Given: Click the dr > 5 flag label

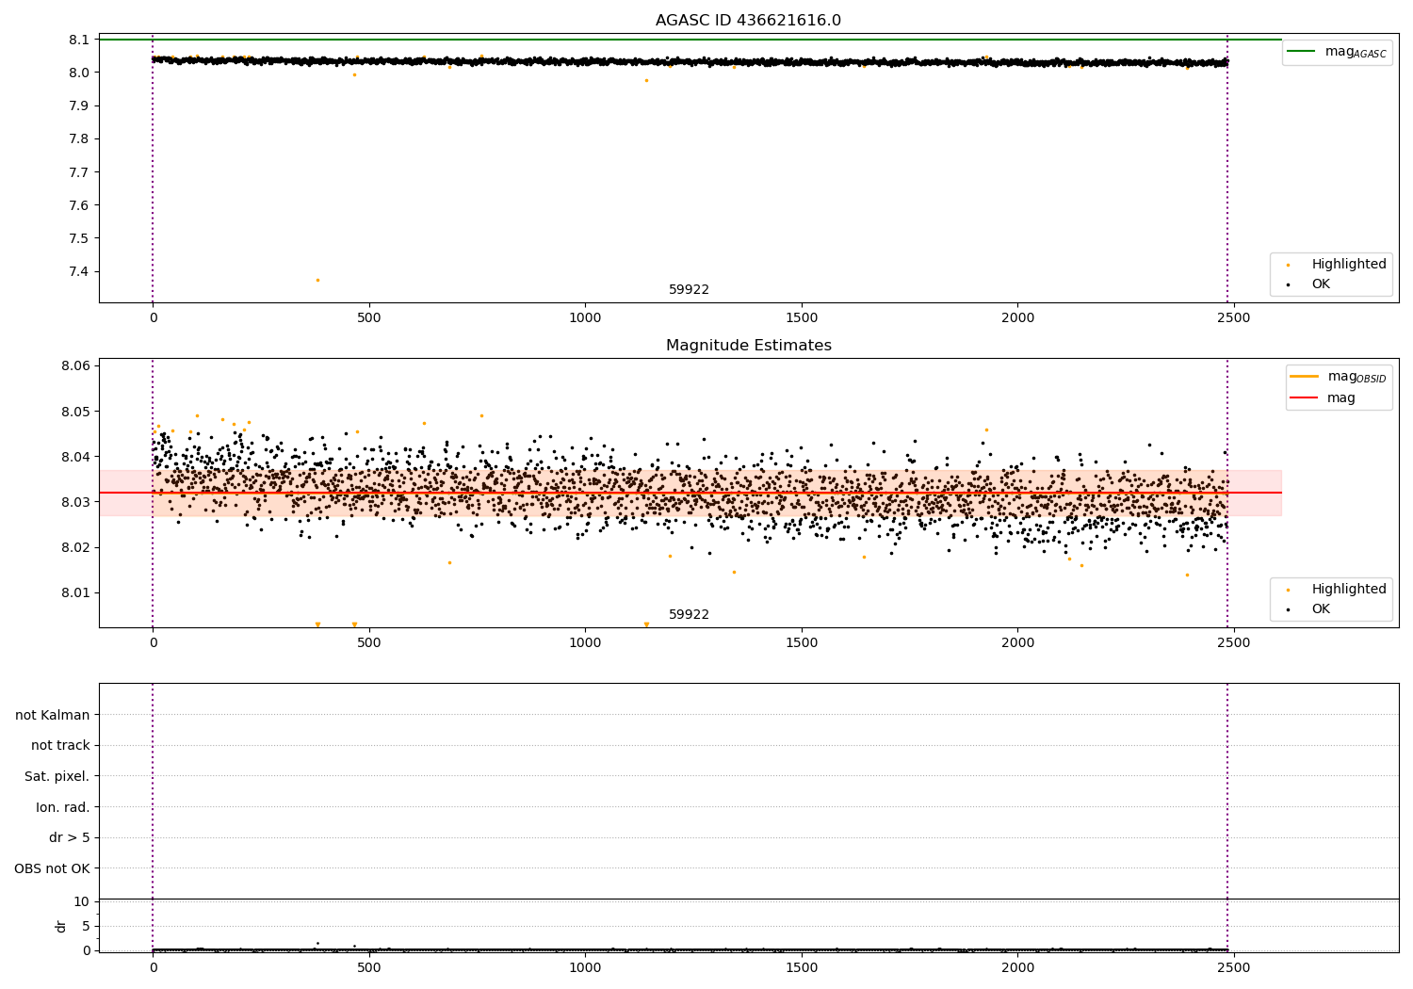Looking at the screenshot, I should point(70,838).
